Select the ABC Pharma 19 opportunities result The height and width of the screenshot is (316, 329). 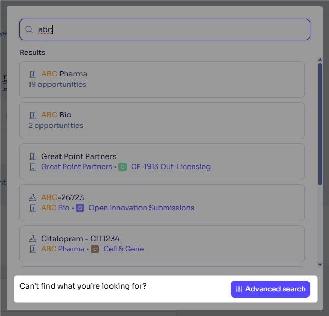(x=162, y=80)
